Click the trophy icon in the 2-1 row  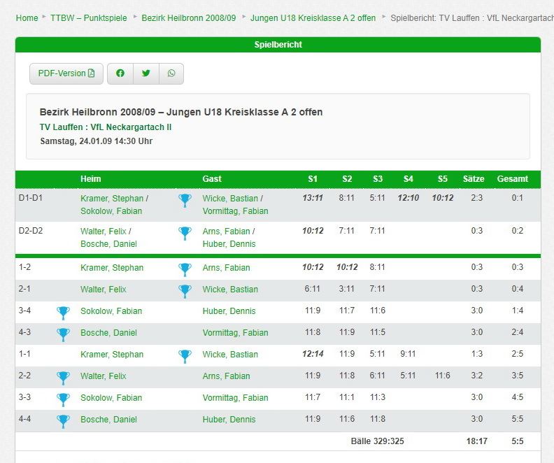pos(185,292)
